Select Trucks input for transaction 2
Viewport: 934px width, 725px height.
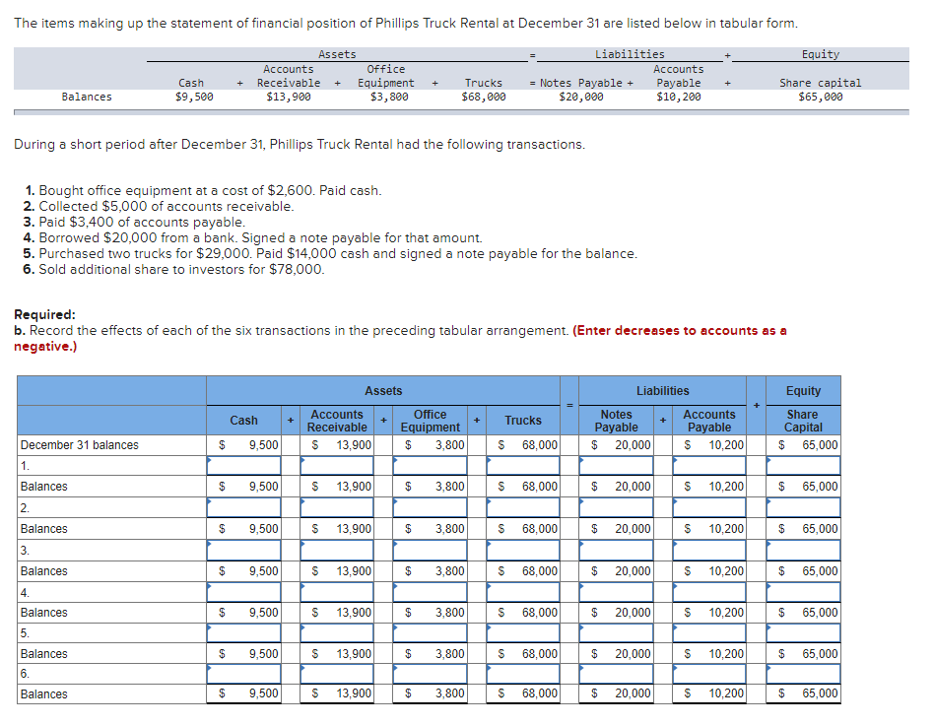pos(523,507)
